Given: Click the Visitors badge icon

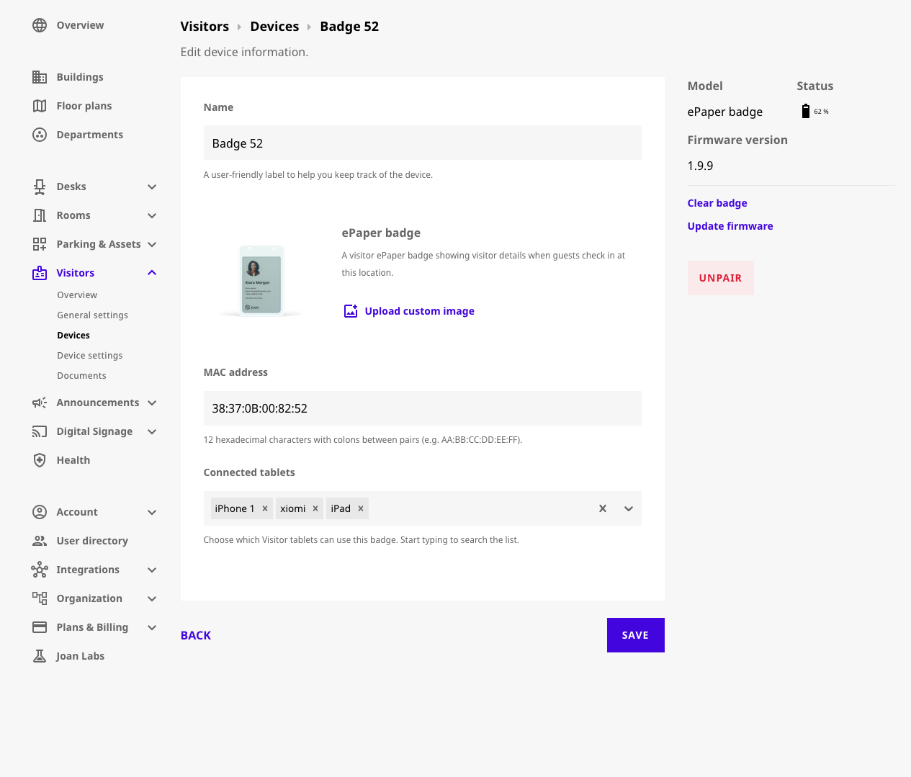Looking at the screenshot, I should (40, 273).
